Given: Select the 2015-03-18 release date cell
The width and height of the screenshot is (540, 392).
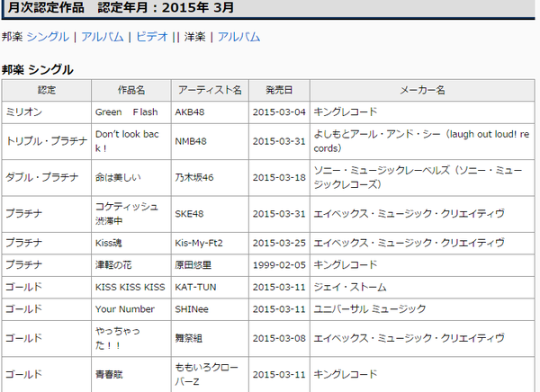Looking at the screenshot, I should click(x=279, y=178).
